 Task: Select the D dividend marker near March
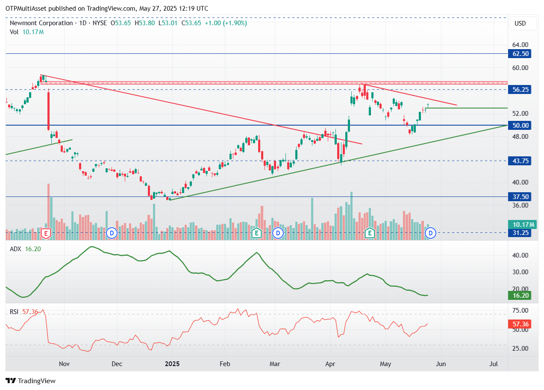click(278, 233)
